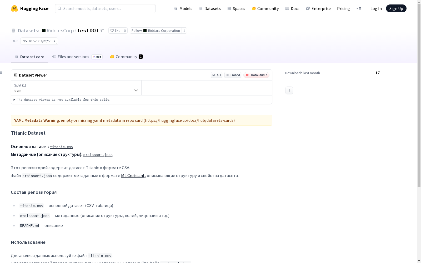Open the datasets-cards documentation link
Screen dimensions: 421x263
tap(189, 120)
